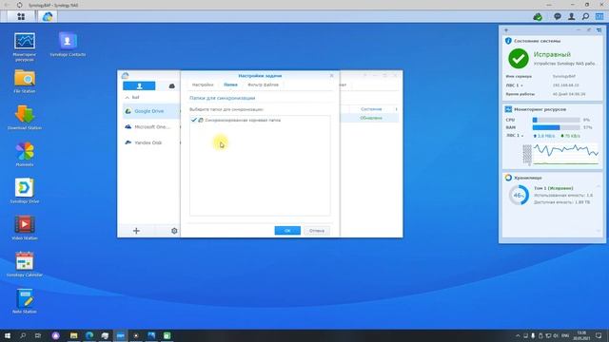The image size is (609, 342).
Task: Collapse the user connections list chevron
Action: coord(127,97)
